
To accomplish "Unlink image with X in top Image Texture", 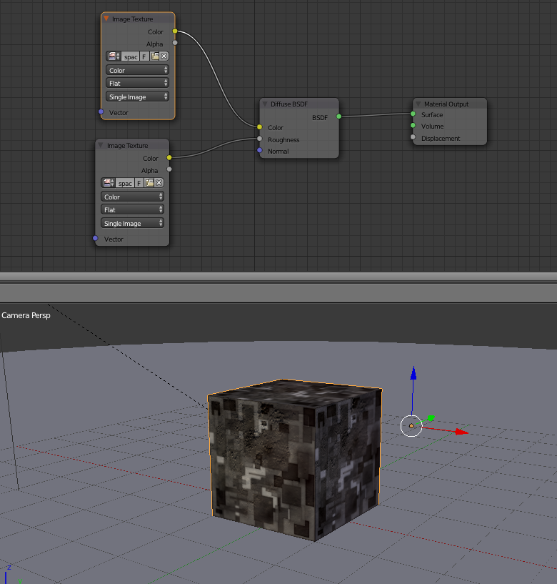I will click(x=164, y=56).
